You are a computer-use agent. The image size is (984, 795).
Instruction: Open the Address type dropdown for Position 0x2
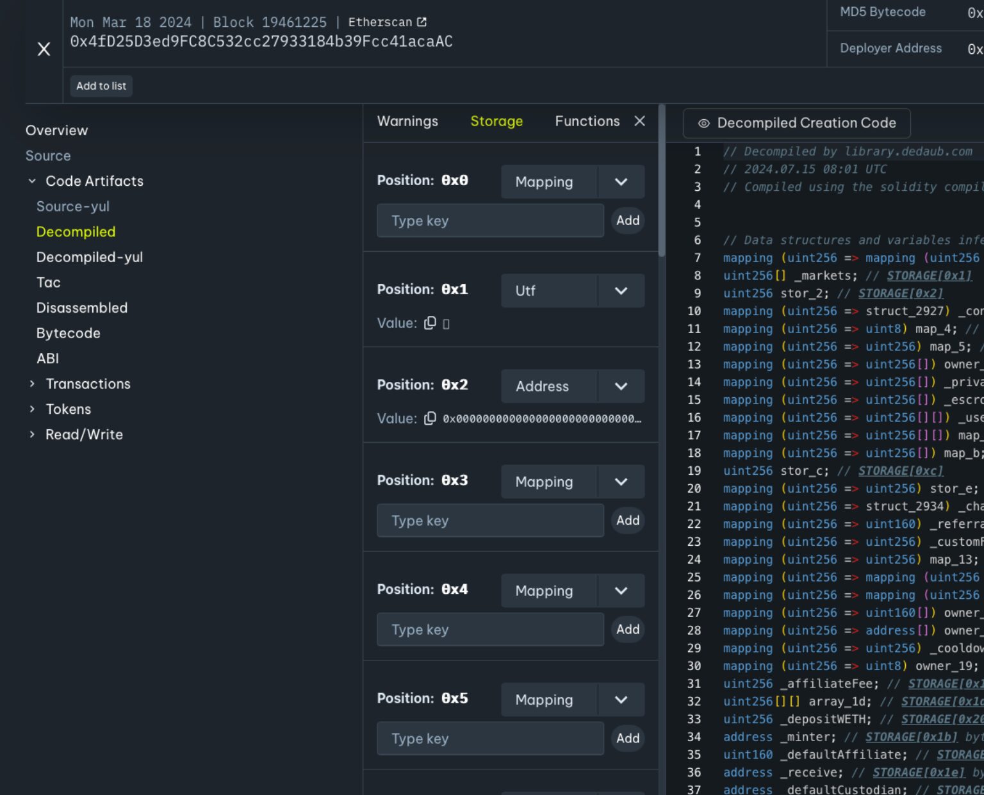pyautogui.click(x=620, y=386)
